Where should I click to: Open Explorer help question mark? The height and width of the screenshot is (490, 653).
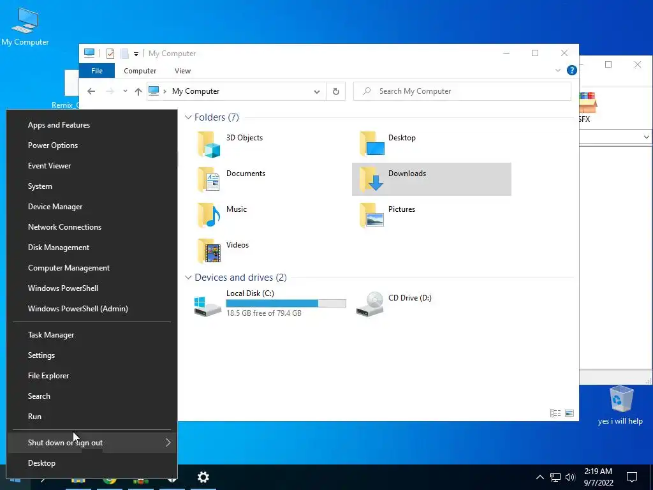(x=572, y=70)
